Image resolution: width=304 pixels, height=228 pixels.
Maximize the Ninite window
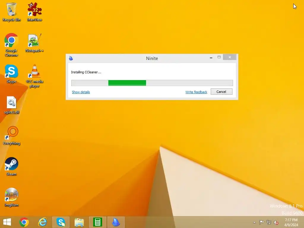(x=219, y=57)
